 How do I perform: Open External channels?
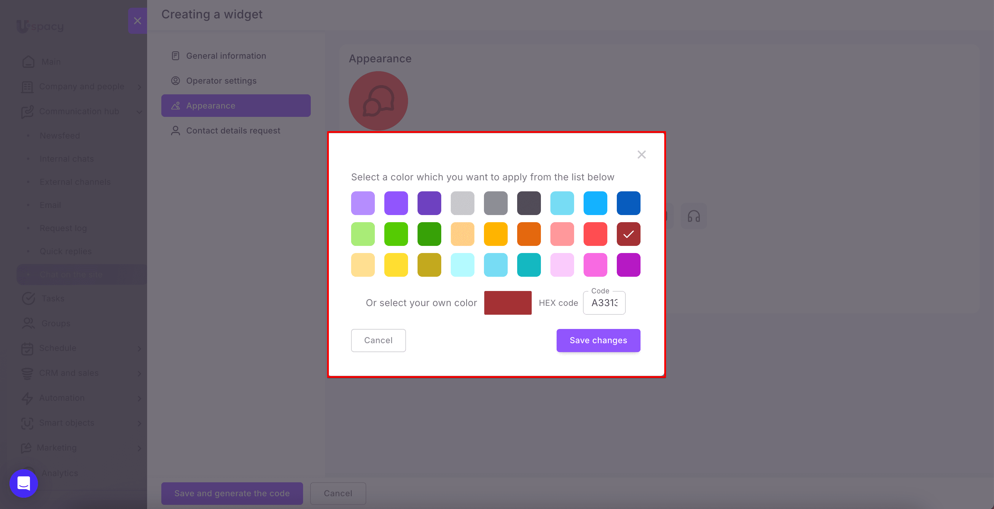[x=75, y=182]
